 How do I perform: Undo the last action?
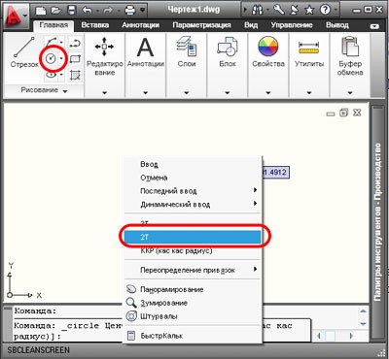coord(87,11)
